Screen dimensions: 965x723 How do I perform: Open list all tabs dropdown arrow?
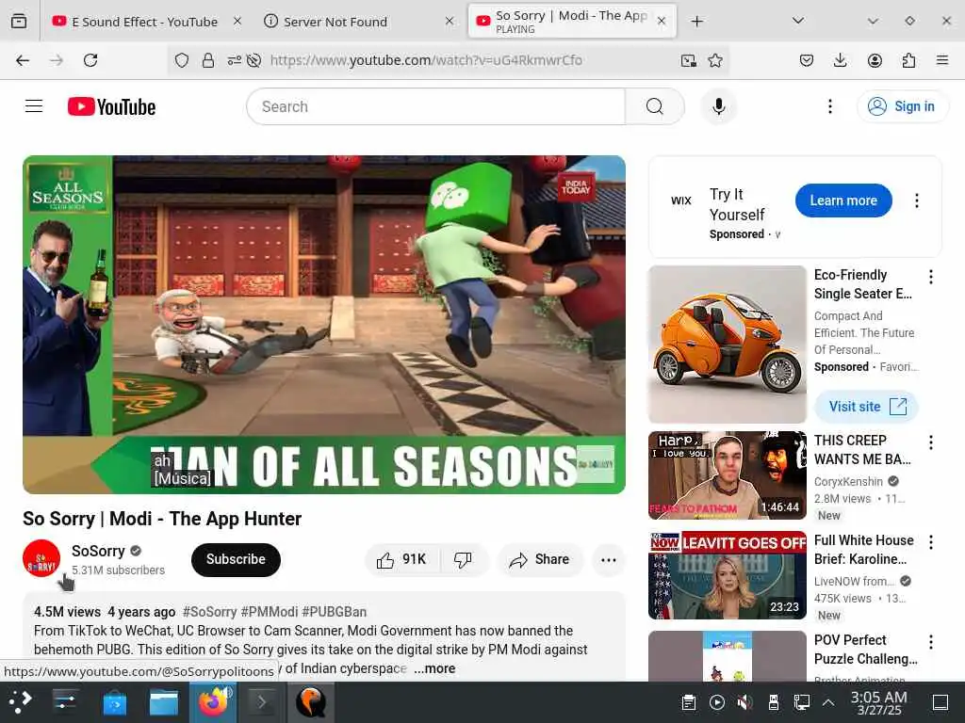[798, 21]
